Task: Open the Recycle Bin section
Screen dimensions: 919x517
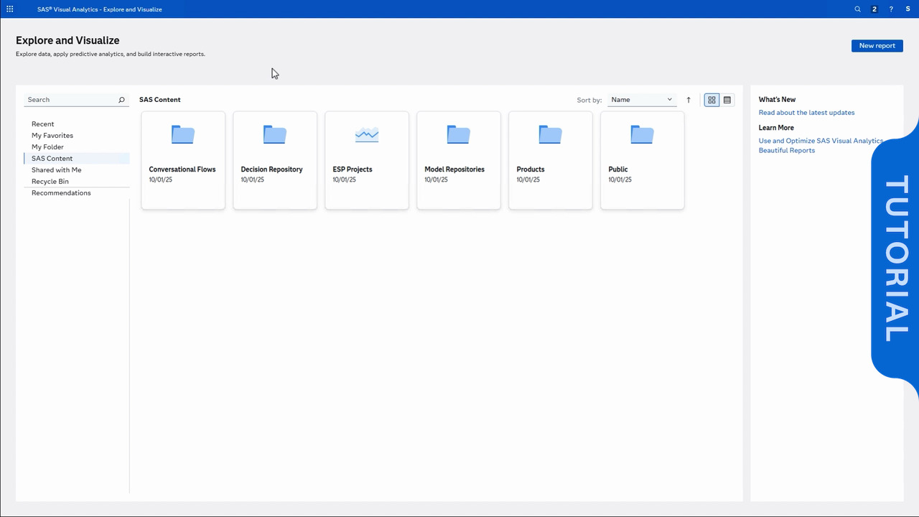Action: (50, 182)
